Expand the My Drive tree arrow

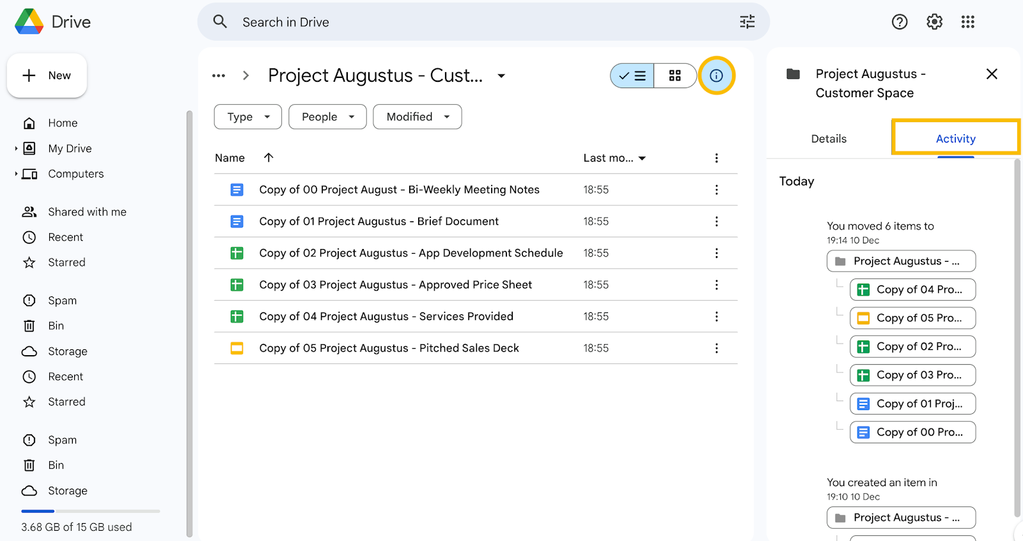(x=16, y=149)
